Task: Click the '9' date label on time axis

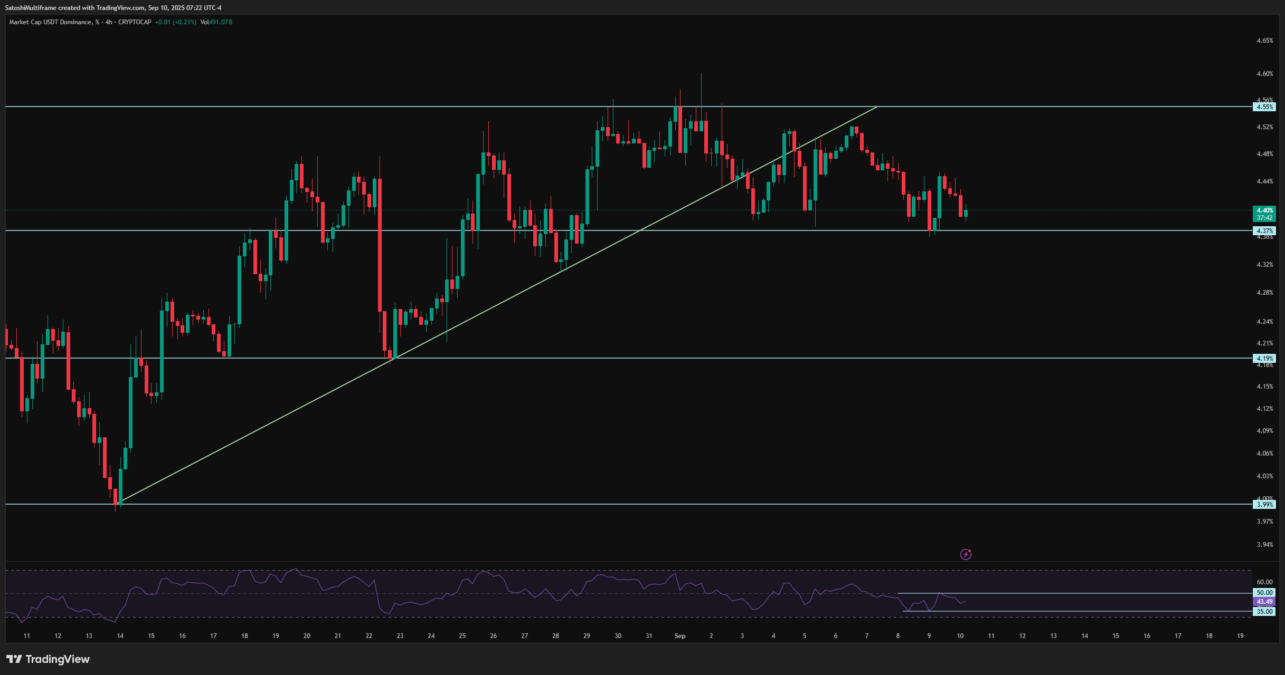Action: (x=929, y=636)
